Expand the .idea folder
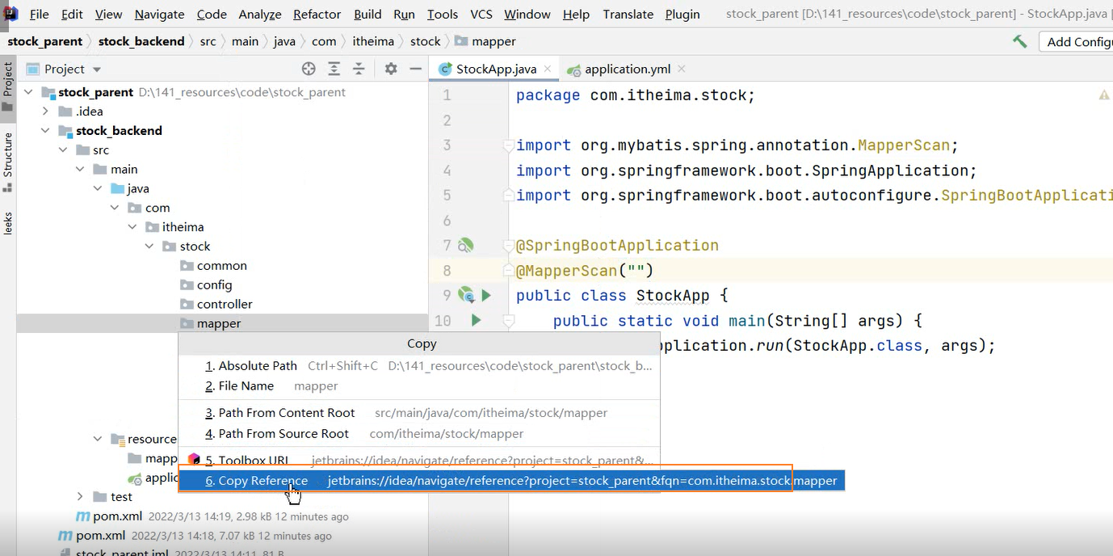This screenshot has width=1113, height=556. pyautogui.click(x=46, y=112)
